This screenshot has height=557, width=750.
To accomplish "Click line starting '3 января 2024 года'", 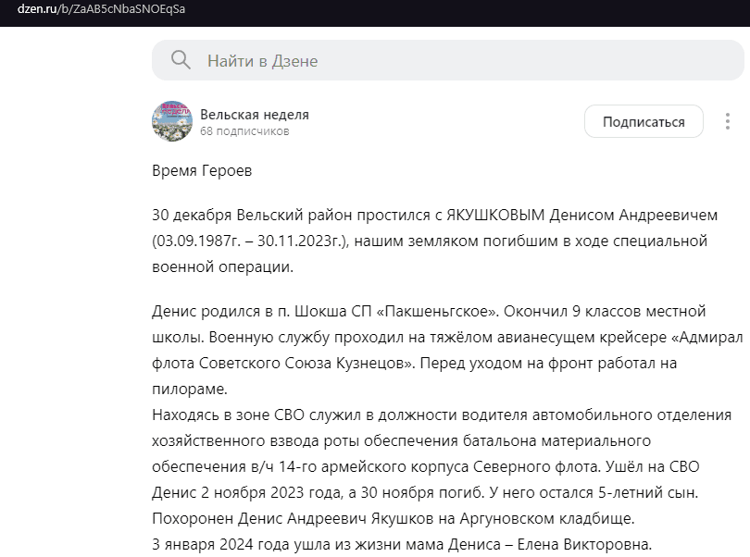I will click(402, 544).
